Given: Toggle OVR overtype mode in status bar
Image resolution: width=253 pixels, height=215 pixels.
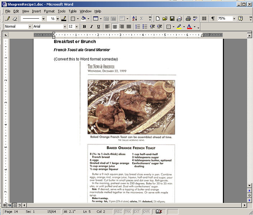Looking at the screenshot, I should (x=146, y=212).
